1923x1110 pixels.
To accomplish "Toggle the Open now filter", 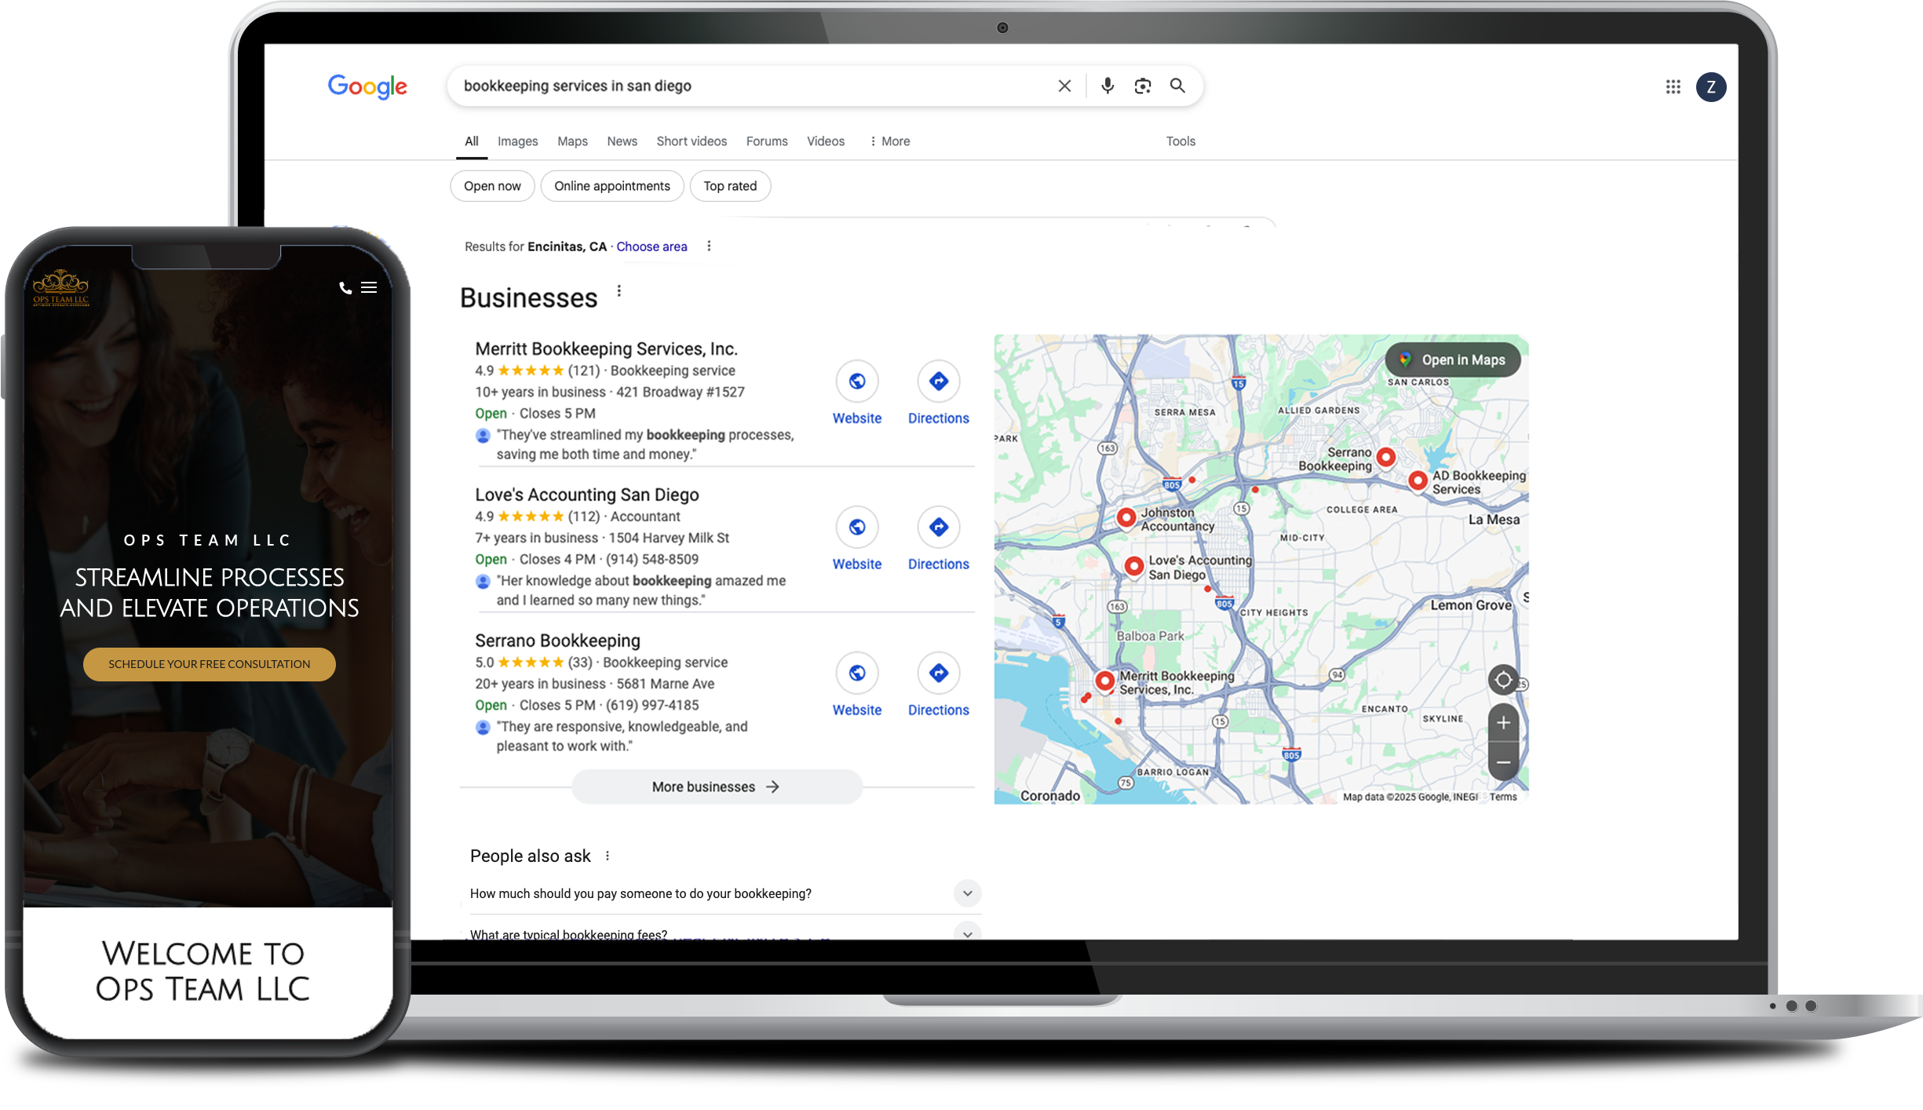I will coord(492,186).
